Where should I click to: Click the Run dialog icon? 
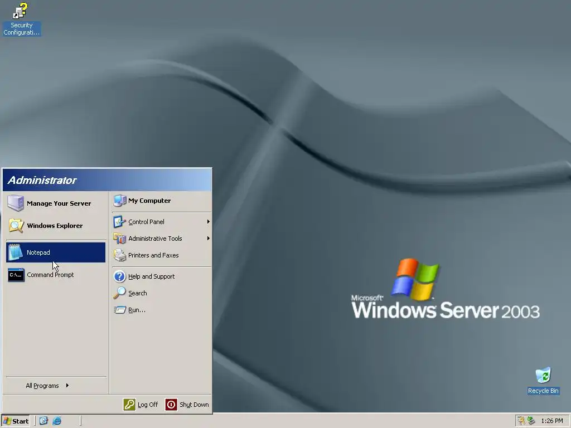click(119, 310)
